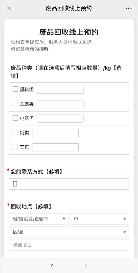Focus the 塑料类 quantity input box
138x273 pixels.
[60, 90]
